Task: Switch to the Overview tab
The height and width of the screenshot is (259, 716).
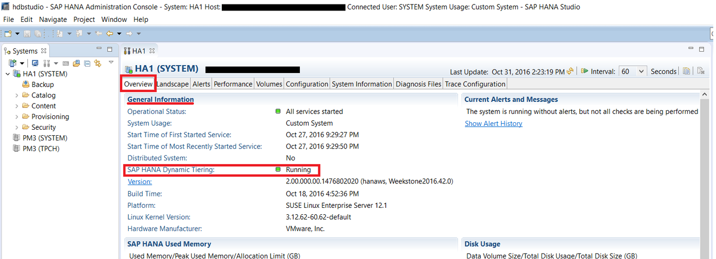Action: [138, 84]
